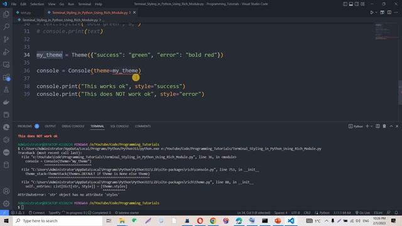The height and width of the screenshot is (226, 402).
Task: Open the remote window indicator in status bar
Action: click(4, 213)
